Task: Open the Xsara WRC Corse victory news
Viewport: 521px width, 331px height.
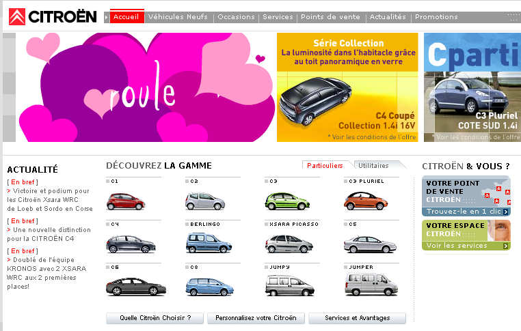Action: (50, 200)
